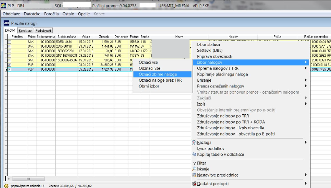This screenshot has width=331, height=188.
Task: Click the Valuta column header
Action: (x=86, y=36)
